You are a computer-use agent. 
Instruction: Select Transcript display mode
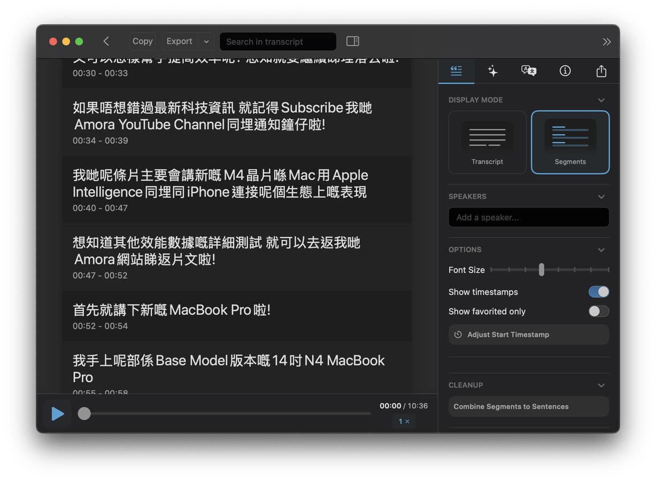click(487, 142)
